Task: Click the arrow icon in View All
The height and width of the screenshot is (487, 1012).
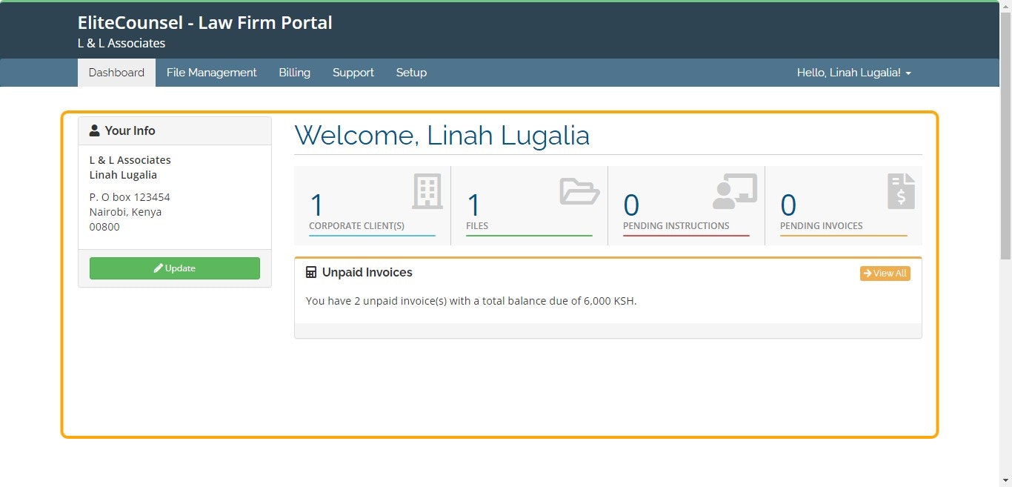Action: [x=868, y=274]
